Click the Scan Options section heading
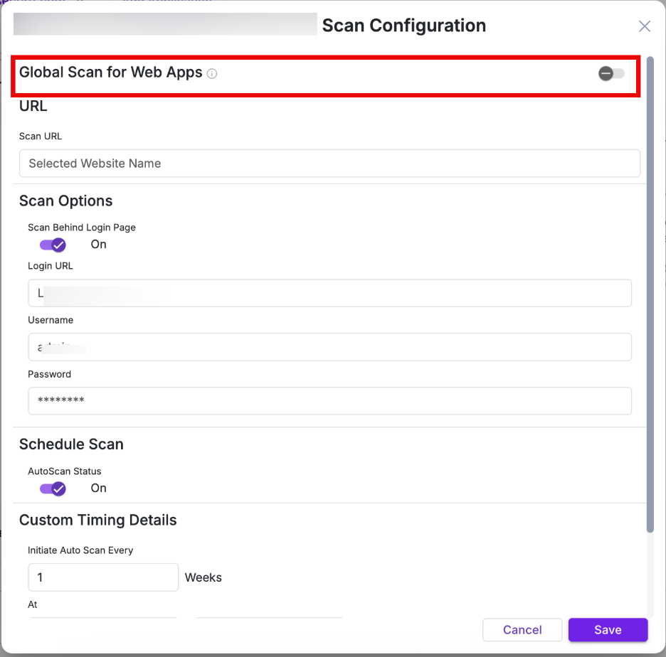Viewport: 666px width, 657px height. (x=66, y=201)
